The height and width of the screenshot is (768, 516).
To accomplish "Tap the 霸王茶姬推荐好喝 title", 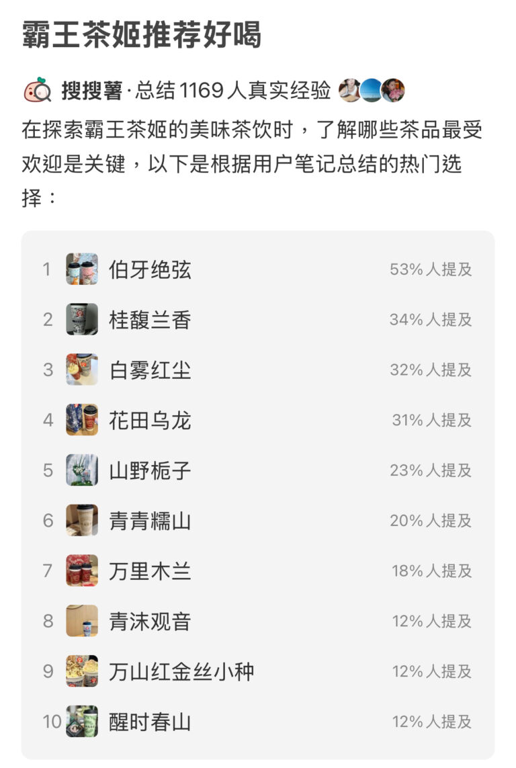I will click(x=142, y=35).
